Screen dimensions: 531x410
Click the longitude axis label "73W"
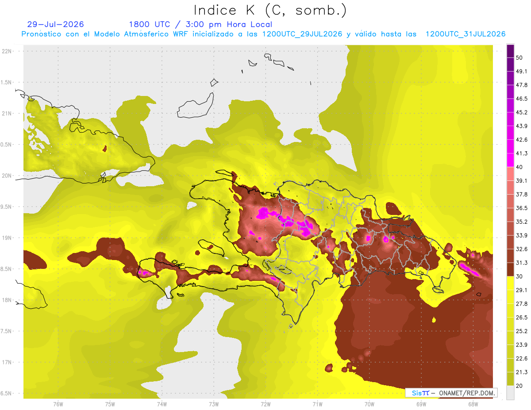[214, 403]
